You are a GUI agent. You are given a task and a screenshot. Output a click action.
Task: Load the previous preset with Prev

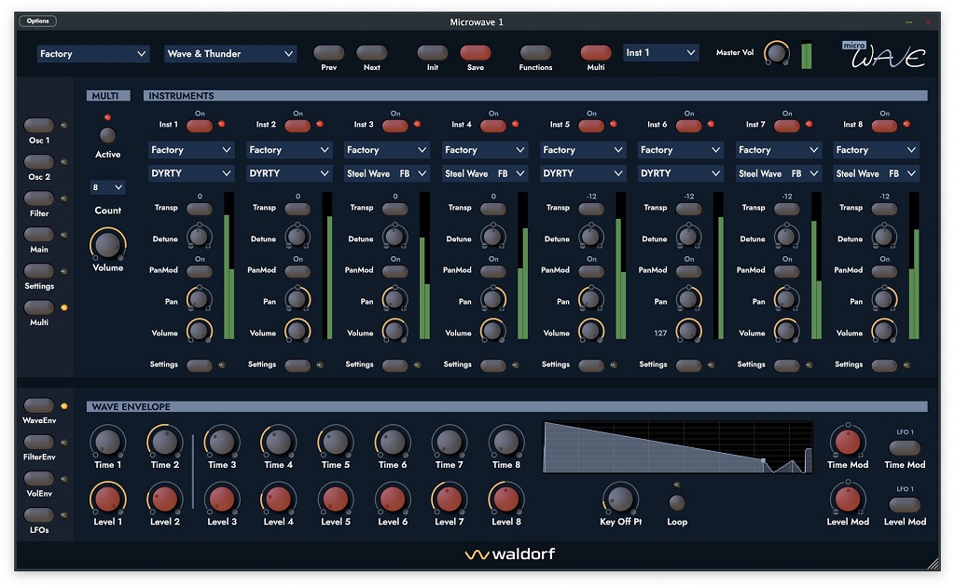pyautogui.click(x=329, y=53)
